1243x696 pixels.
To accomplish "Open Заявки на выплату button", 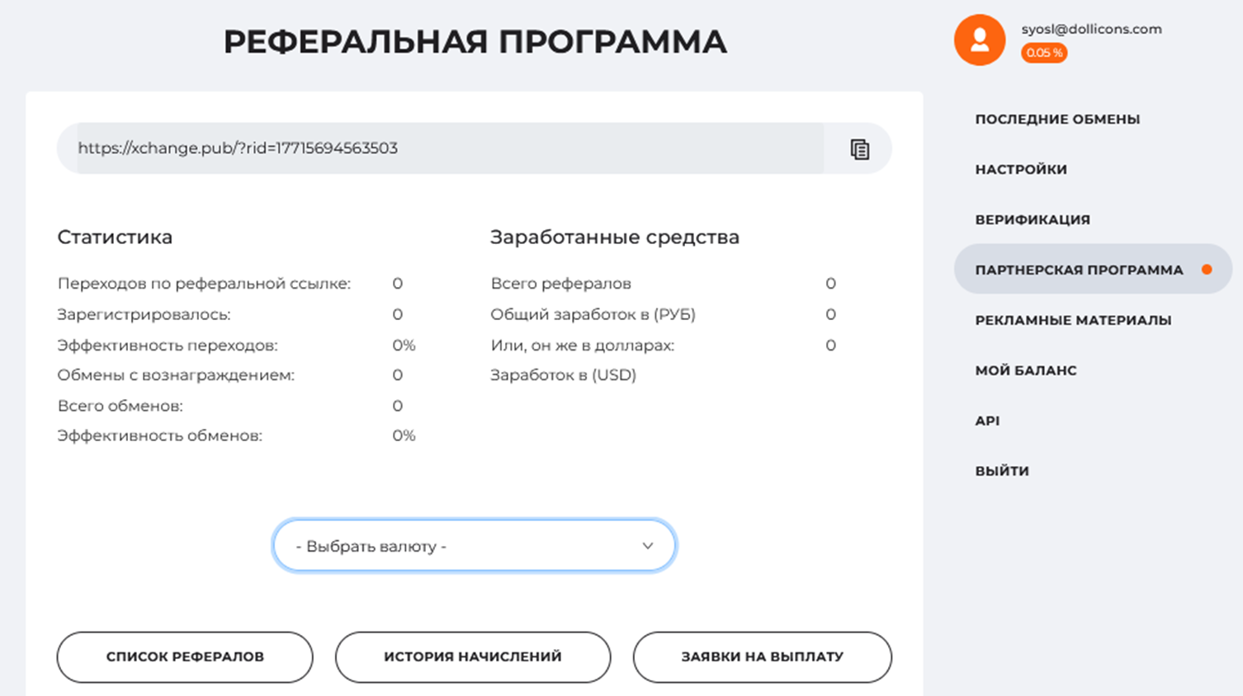I will point(762,657).
